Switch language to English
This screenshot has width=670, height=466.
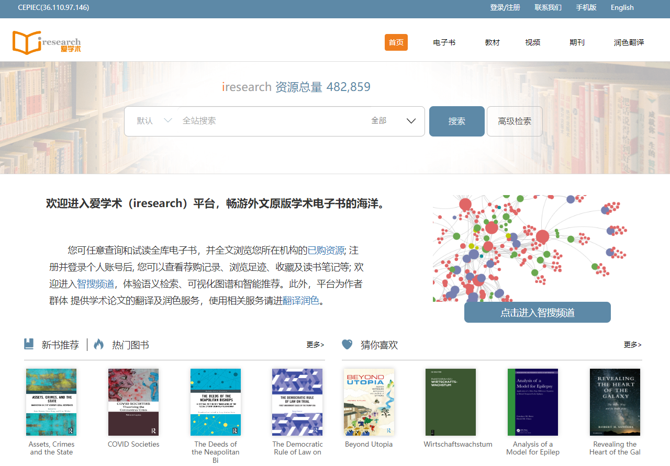coord(622,7)
